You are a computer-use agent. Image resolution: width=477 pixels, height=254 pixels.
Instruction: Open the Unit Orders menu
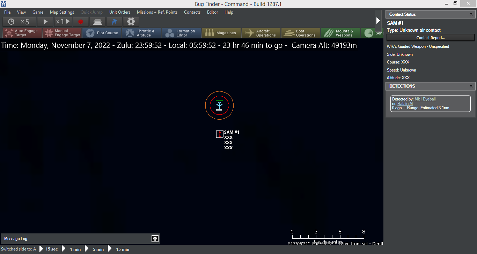coord(119,12)
